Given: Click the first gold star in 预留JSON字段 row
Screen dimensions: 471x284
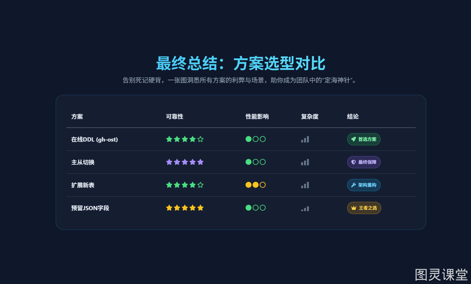Looking at the screenshot, I should (x=169, y=208).
